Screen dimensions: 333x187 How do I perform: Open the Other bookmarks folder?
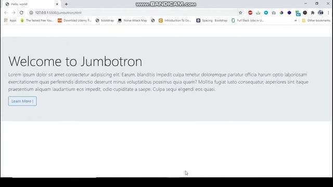pyautogui.click(x=316, y=20)
